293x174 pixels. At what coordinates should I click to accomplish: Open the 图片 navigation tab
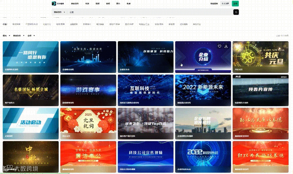(x=118, y=4)
